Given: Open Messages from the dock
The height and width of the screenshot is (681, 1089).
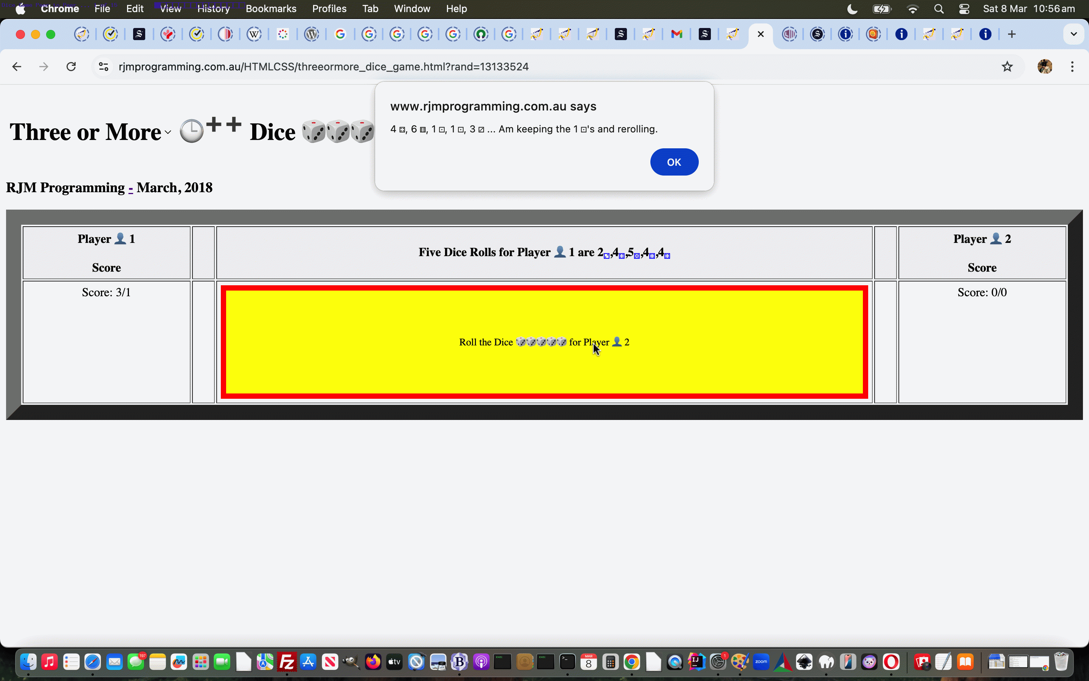Looking at the screenshot, I should tap(136, 662).
